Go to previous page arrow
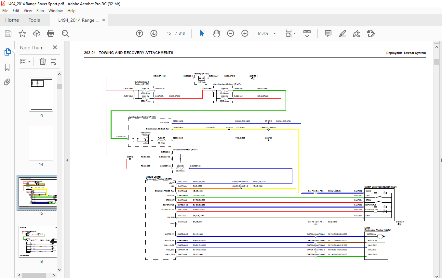 coord(140,33)
